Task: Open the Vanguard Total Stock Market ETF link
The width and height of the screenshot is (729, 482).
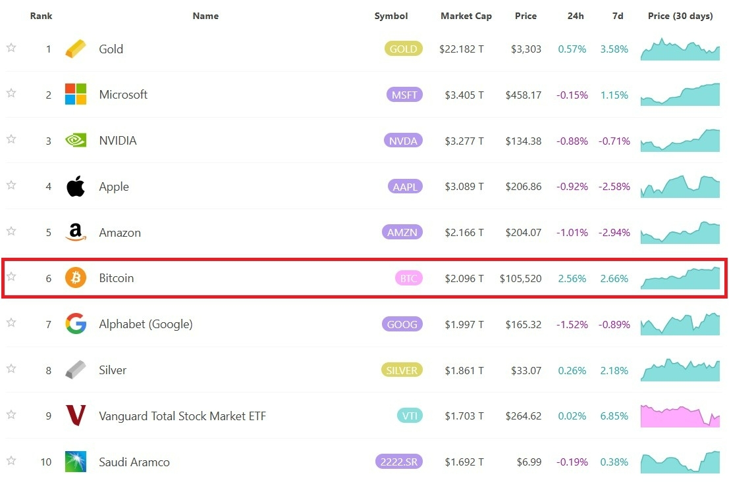Action: [182, 416]
